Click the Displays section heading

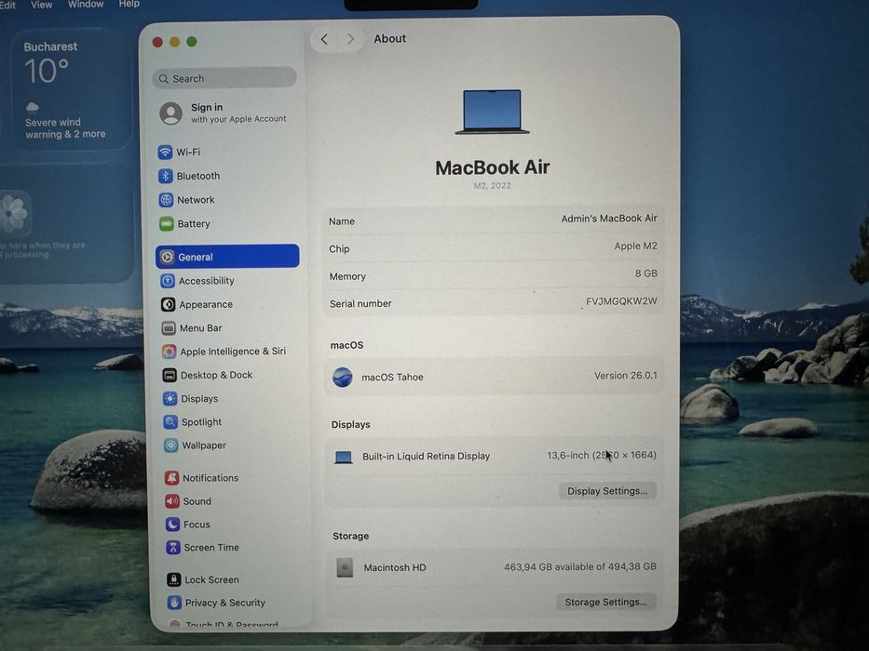click(351, 425)
